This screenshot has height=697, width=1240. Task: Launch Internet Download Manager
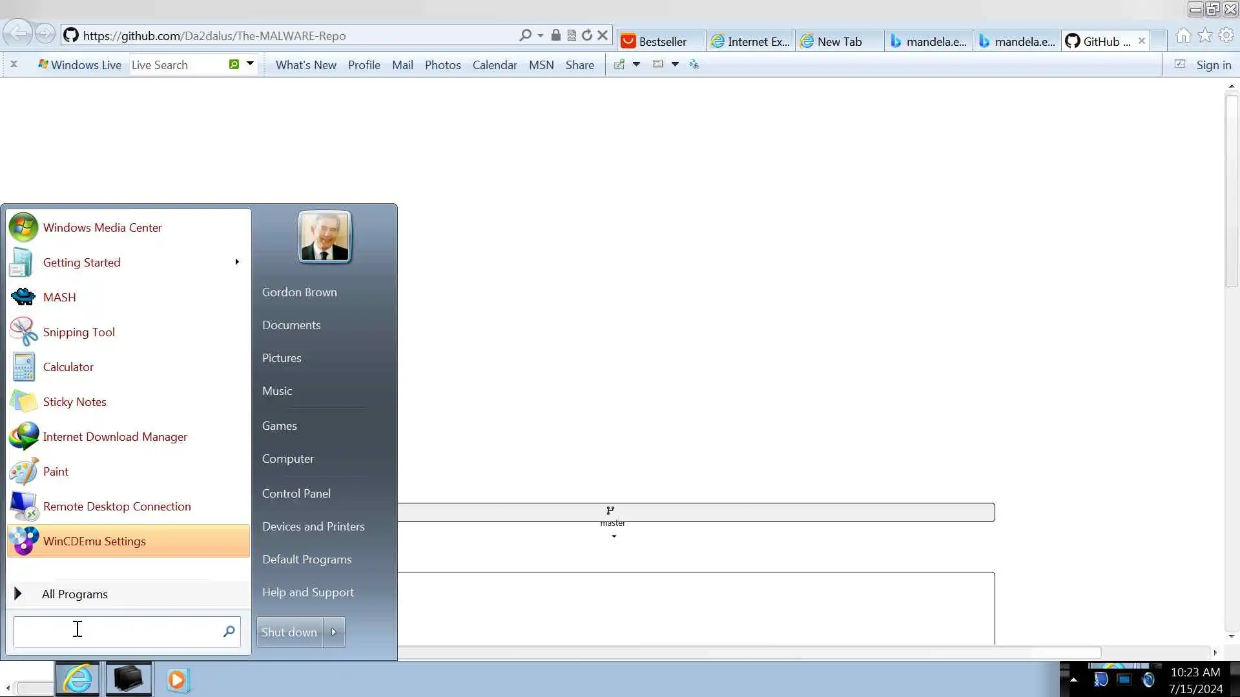click(114, 437)
